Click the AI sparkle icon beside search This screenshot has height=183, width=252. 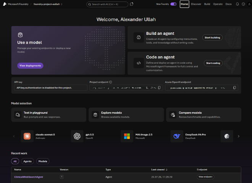click(x=132, y=4)
